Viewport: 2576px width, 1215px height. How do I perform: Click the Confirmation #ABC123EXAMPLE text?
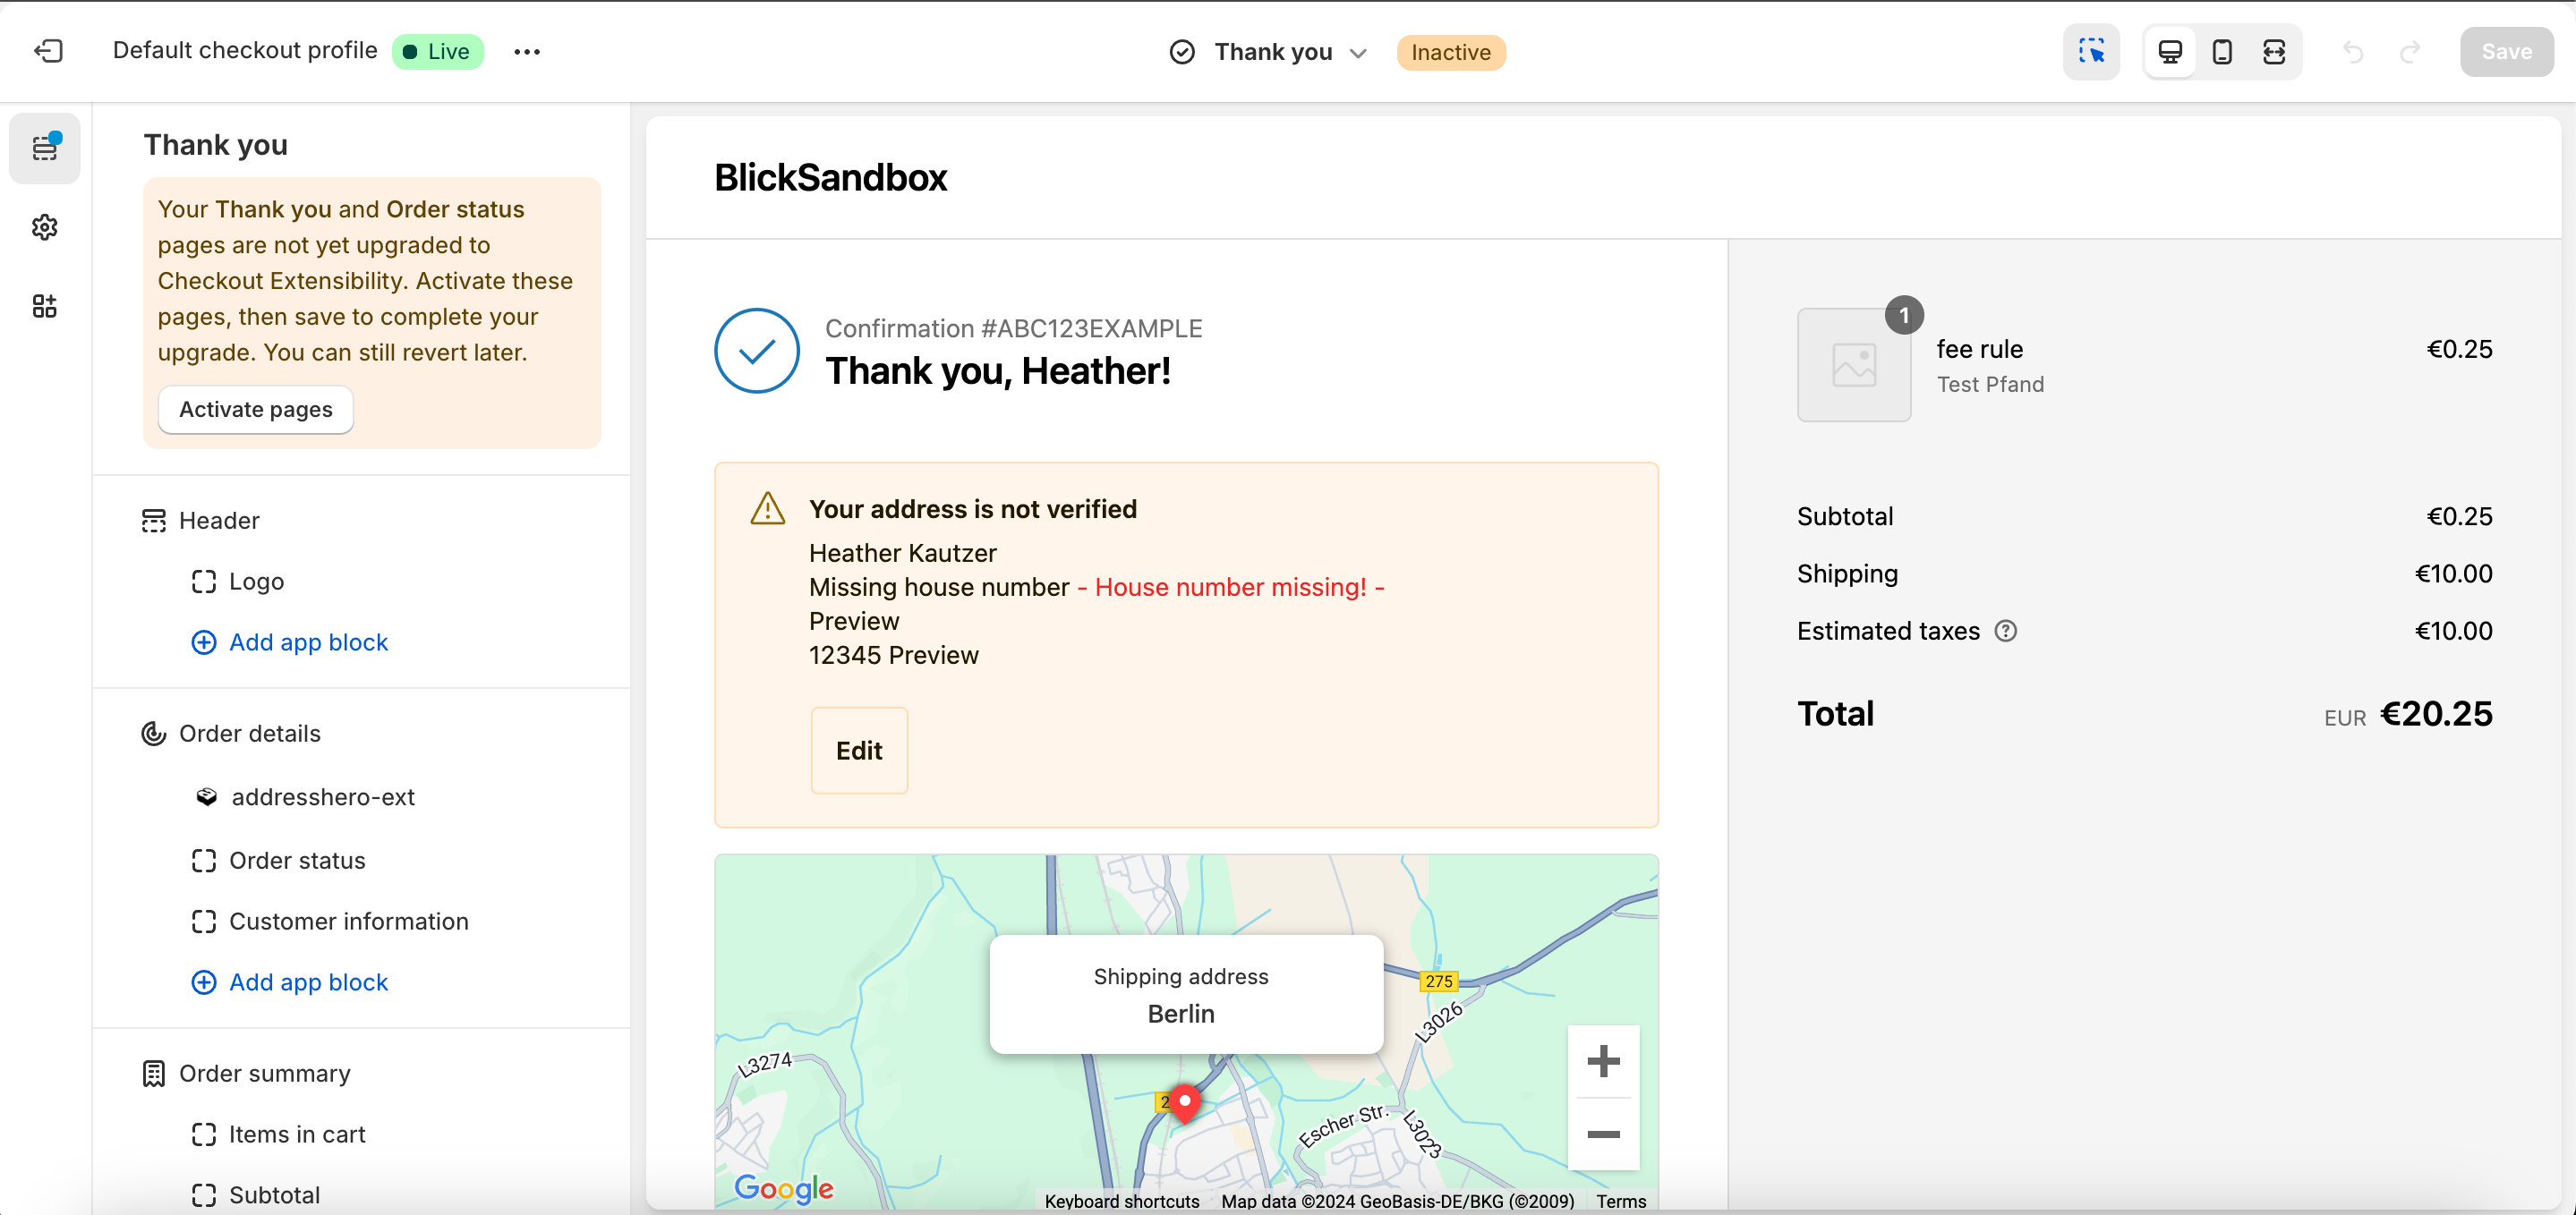click(1014, 328)
